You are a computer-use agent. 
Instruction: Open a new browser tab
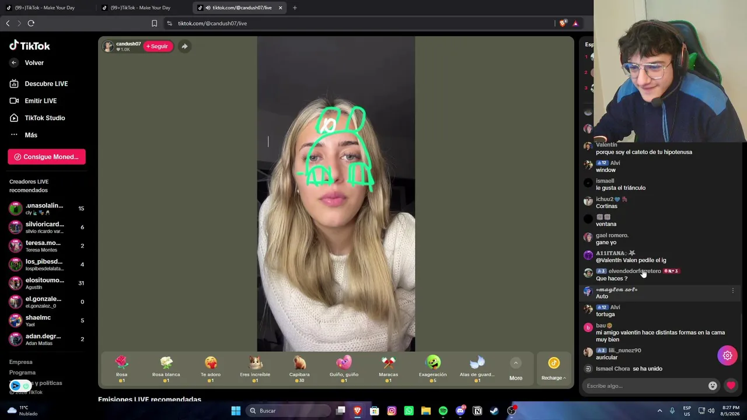click(295, 8)
